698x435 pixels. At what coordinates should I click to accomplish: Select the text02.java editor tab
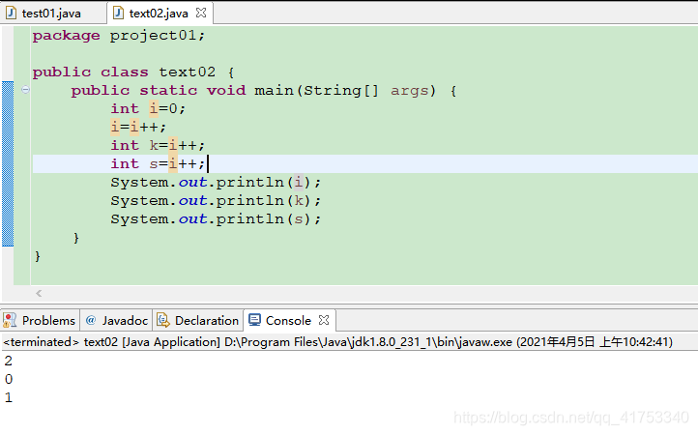coord(158,14)
